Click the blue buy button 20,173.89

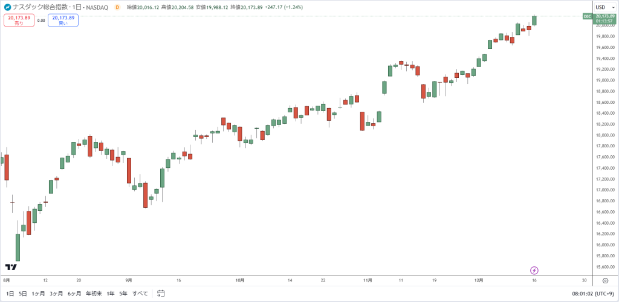click(x=63, y=20)
